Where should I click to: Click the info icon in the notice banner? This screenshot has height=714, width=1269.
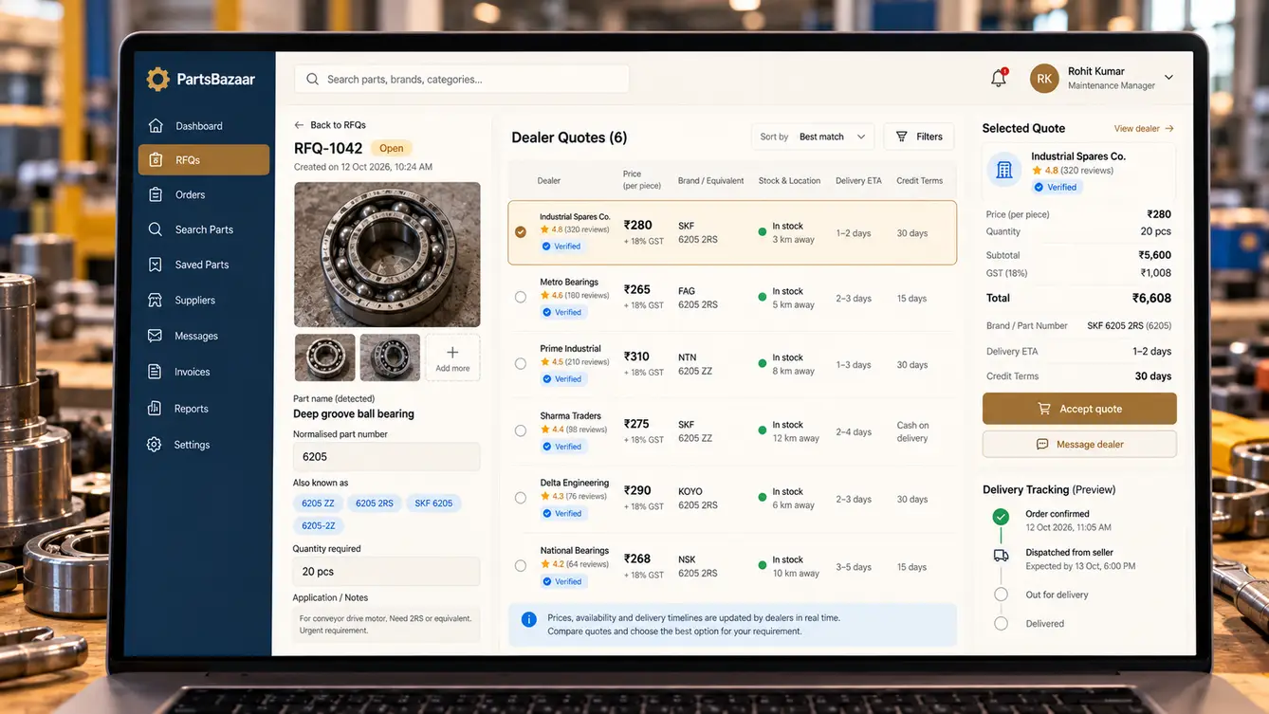click(x=529, y=619)
